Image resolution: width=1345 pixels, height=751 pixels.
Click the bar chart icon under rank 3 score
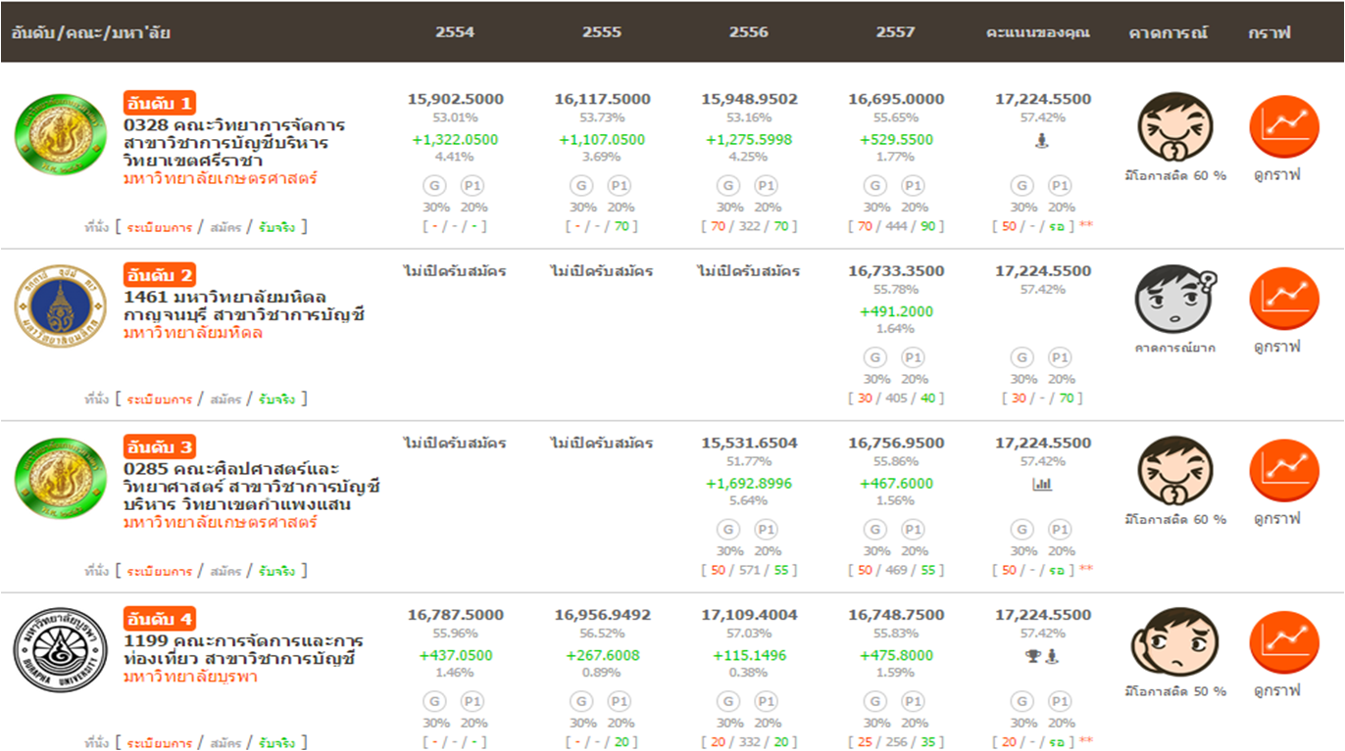pos(1042,484)
